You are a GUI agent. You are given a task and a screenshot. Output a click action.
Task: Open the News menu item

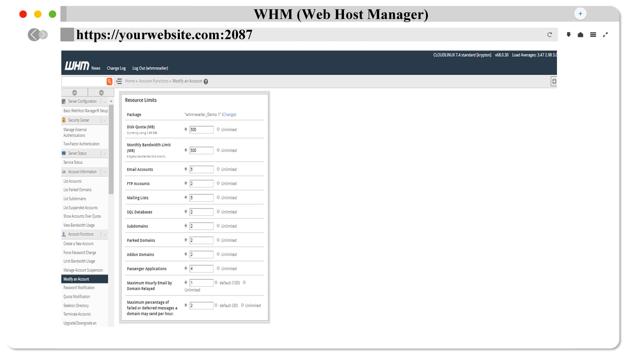point(96,68)
